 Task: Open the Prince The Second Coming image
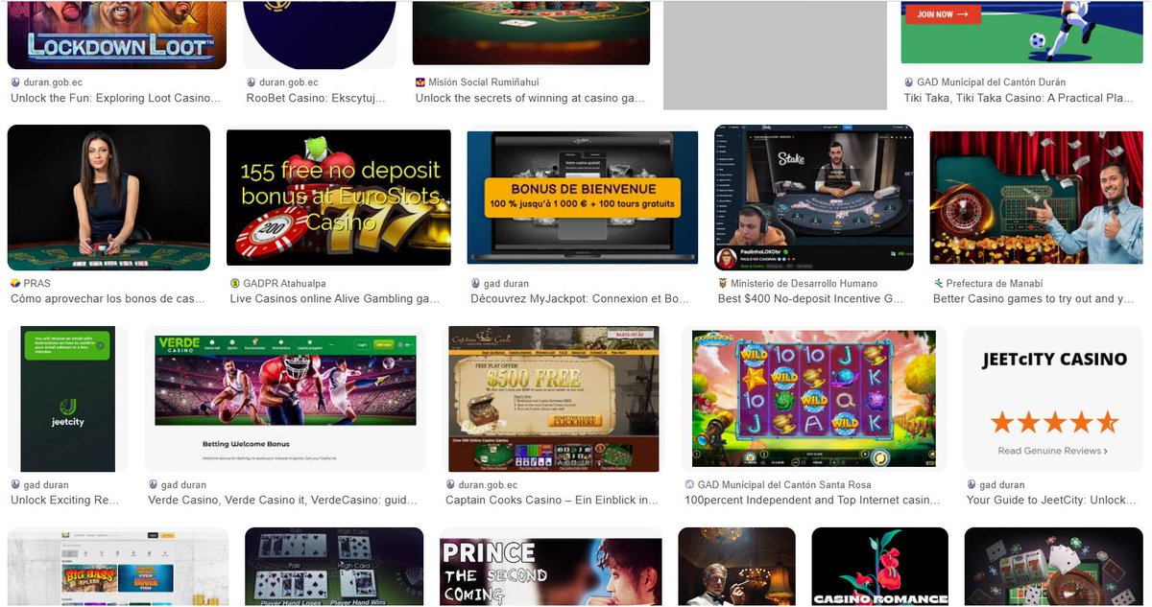pos(551,572)
